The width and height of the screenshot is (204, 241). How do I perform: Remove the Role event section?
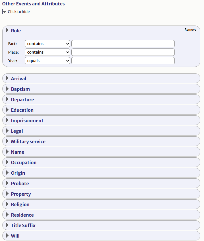click(x=190, y=29)
